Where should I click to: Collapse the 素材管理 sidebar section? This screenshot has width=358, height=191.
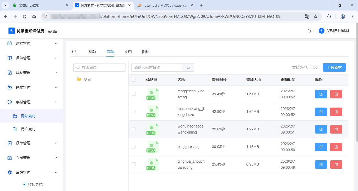pos(31,102)
